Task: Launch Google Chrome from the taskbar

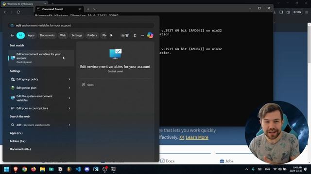Action: pyautogui.click(x=25, y=169)
